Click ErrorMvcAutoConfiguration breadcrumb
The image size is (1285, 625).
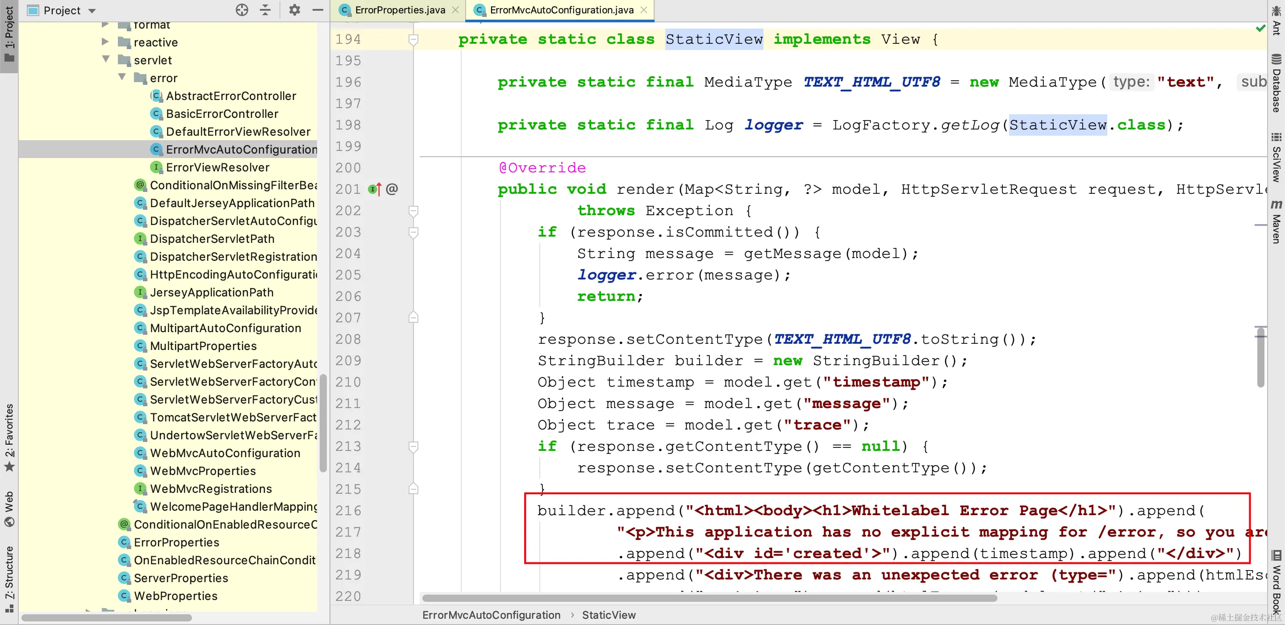click(x=491, y=615)
